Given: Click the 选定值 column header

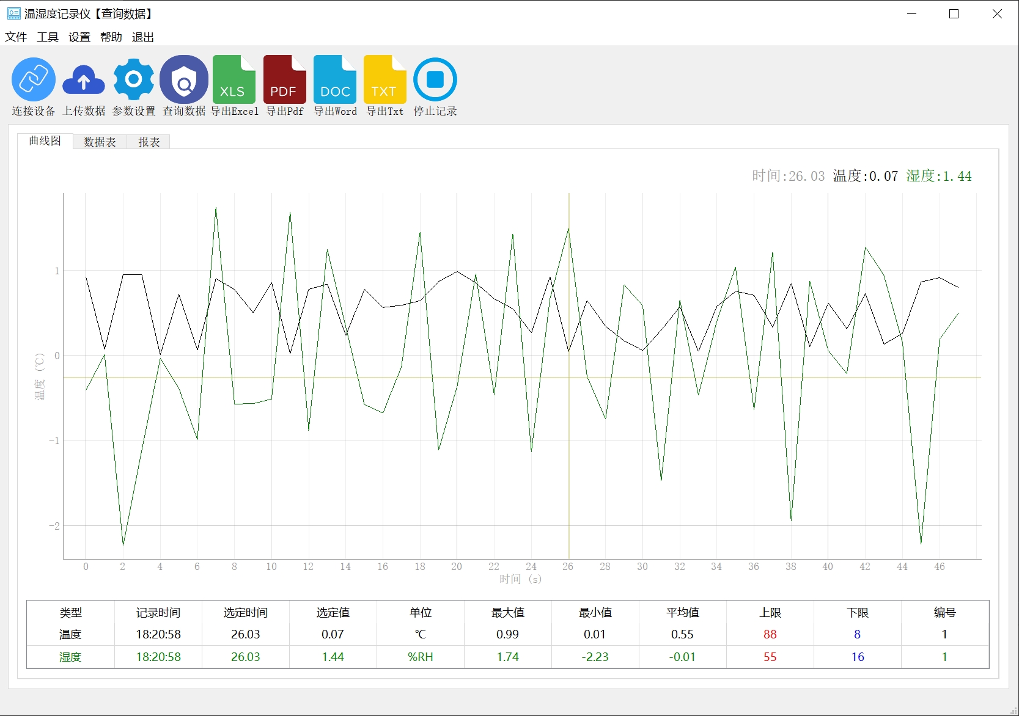Looking at the screenshot, I should click(x=333, y=613).
